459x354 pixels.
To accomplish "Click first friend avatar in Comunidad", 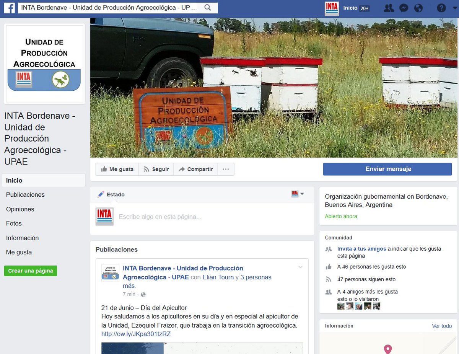I will tap(341, 306).
